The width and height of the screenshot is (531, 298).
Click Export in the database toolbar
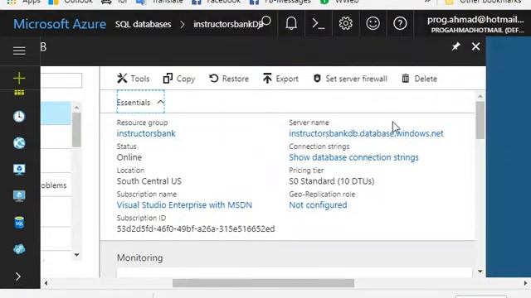click(x=280, y=79)
